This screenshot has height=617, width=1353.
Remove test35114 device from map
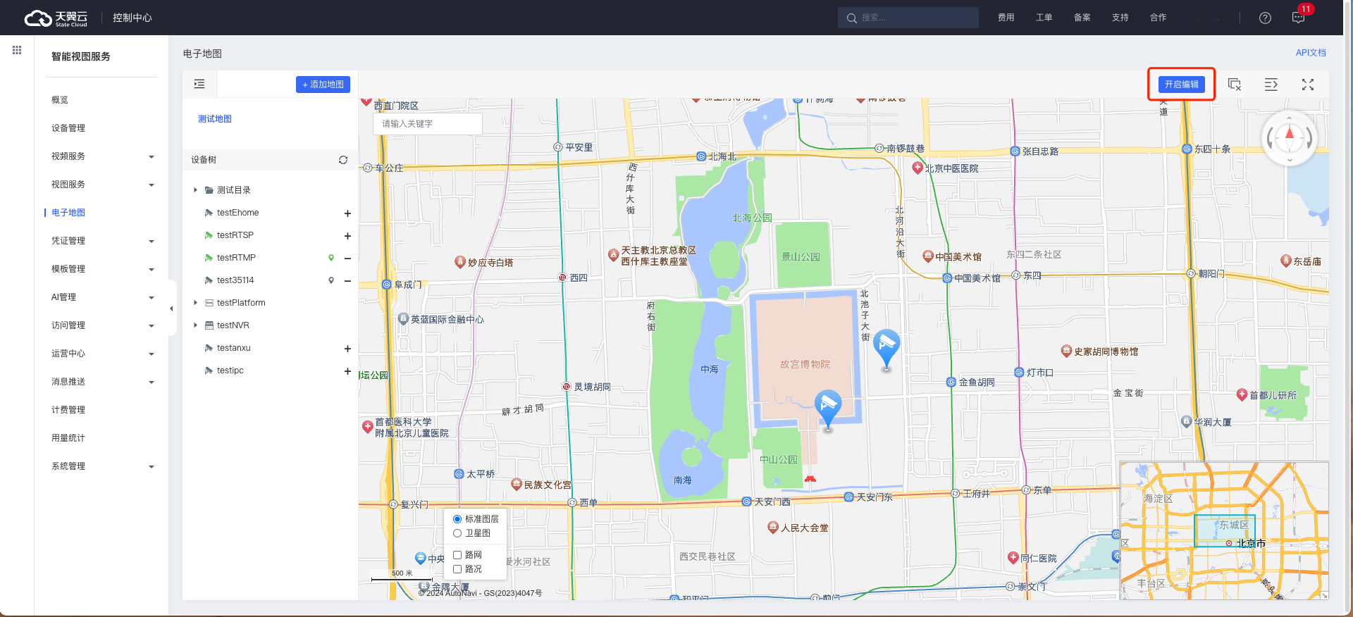pos(347,281)
